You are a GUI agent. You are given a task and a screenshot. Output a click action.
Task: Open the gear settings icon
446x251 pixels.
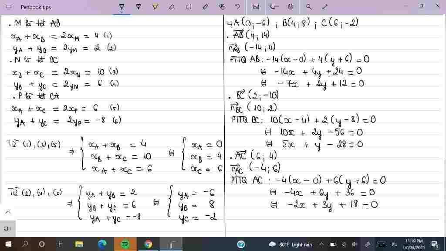(x=291, y=7)
